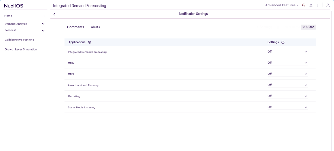The width and height of the screenshot is (334, 151).
Task: Open the MMM settings dropdown
Action: point(288,63)
